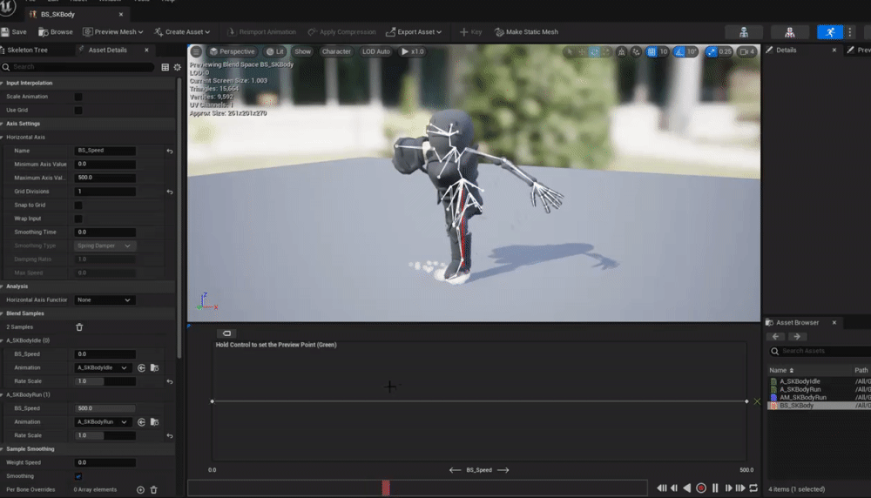This screenshot has width=871, height=498.
Task: Open the rotation snap value 10°
Action: [x=692, y=51]
